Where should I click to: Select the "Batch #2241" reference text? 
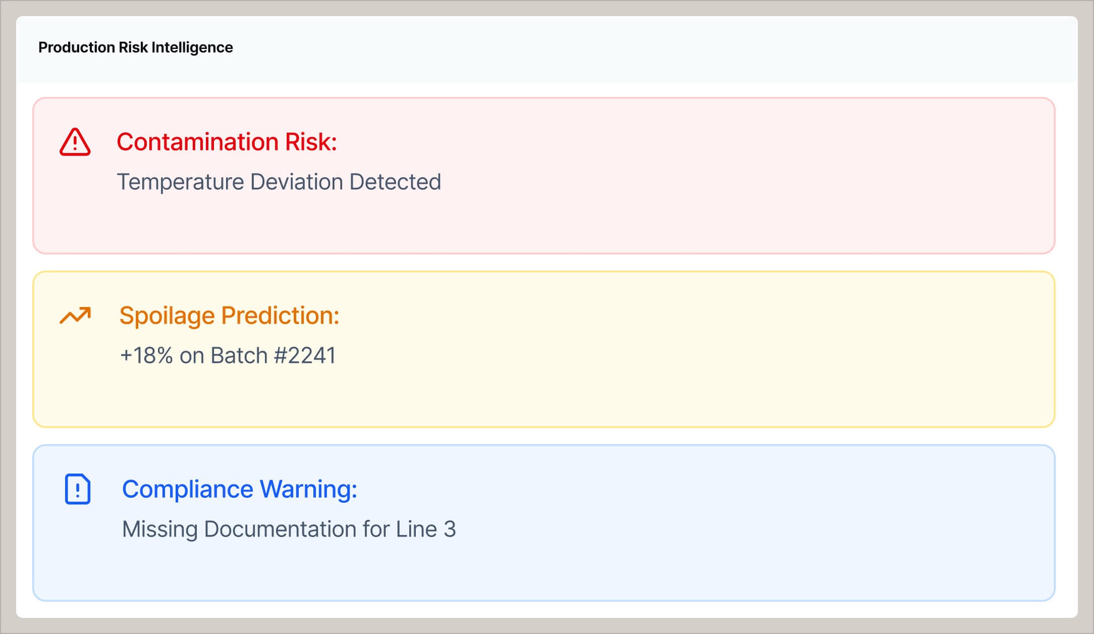point(273,355)
